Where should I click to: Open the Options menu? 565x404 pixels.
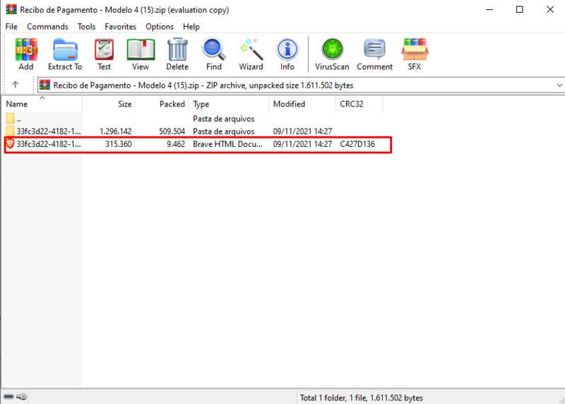160,27
